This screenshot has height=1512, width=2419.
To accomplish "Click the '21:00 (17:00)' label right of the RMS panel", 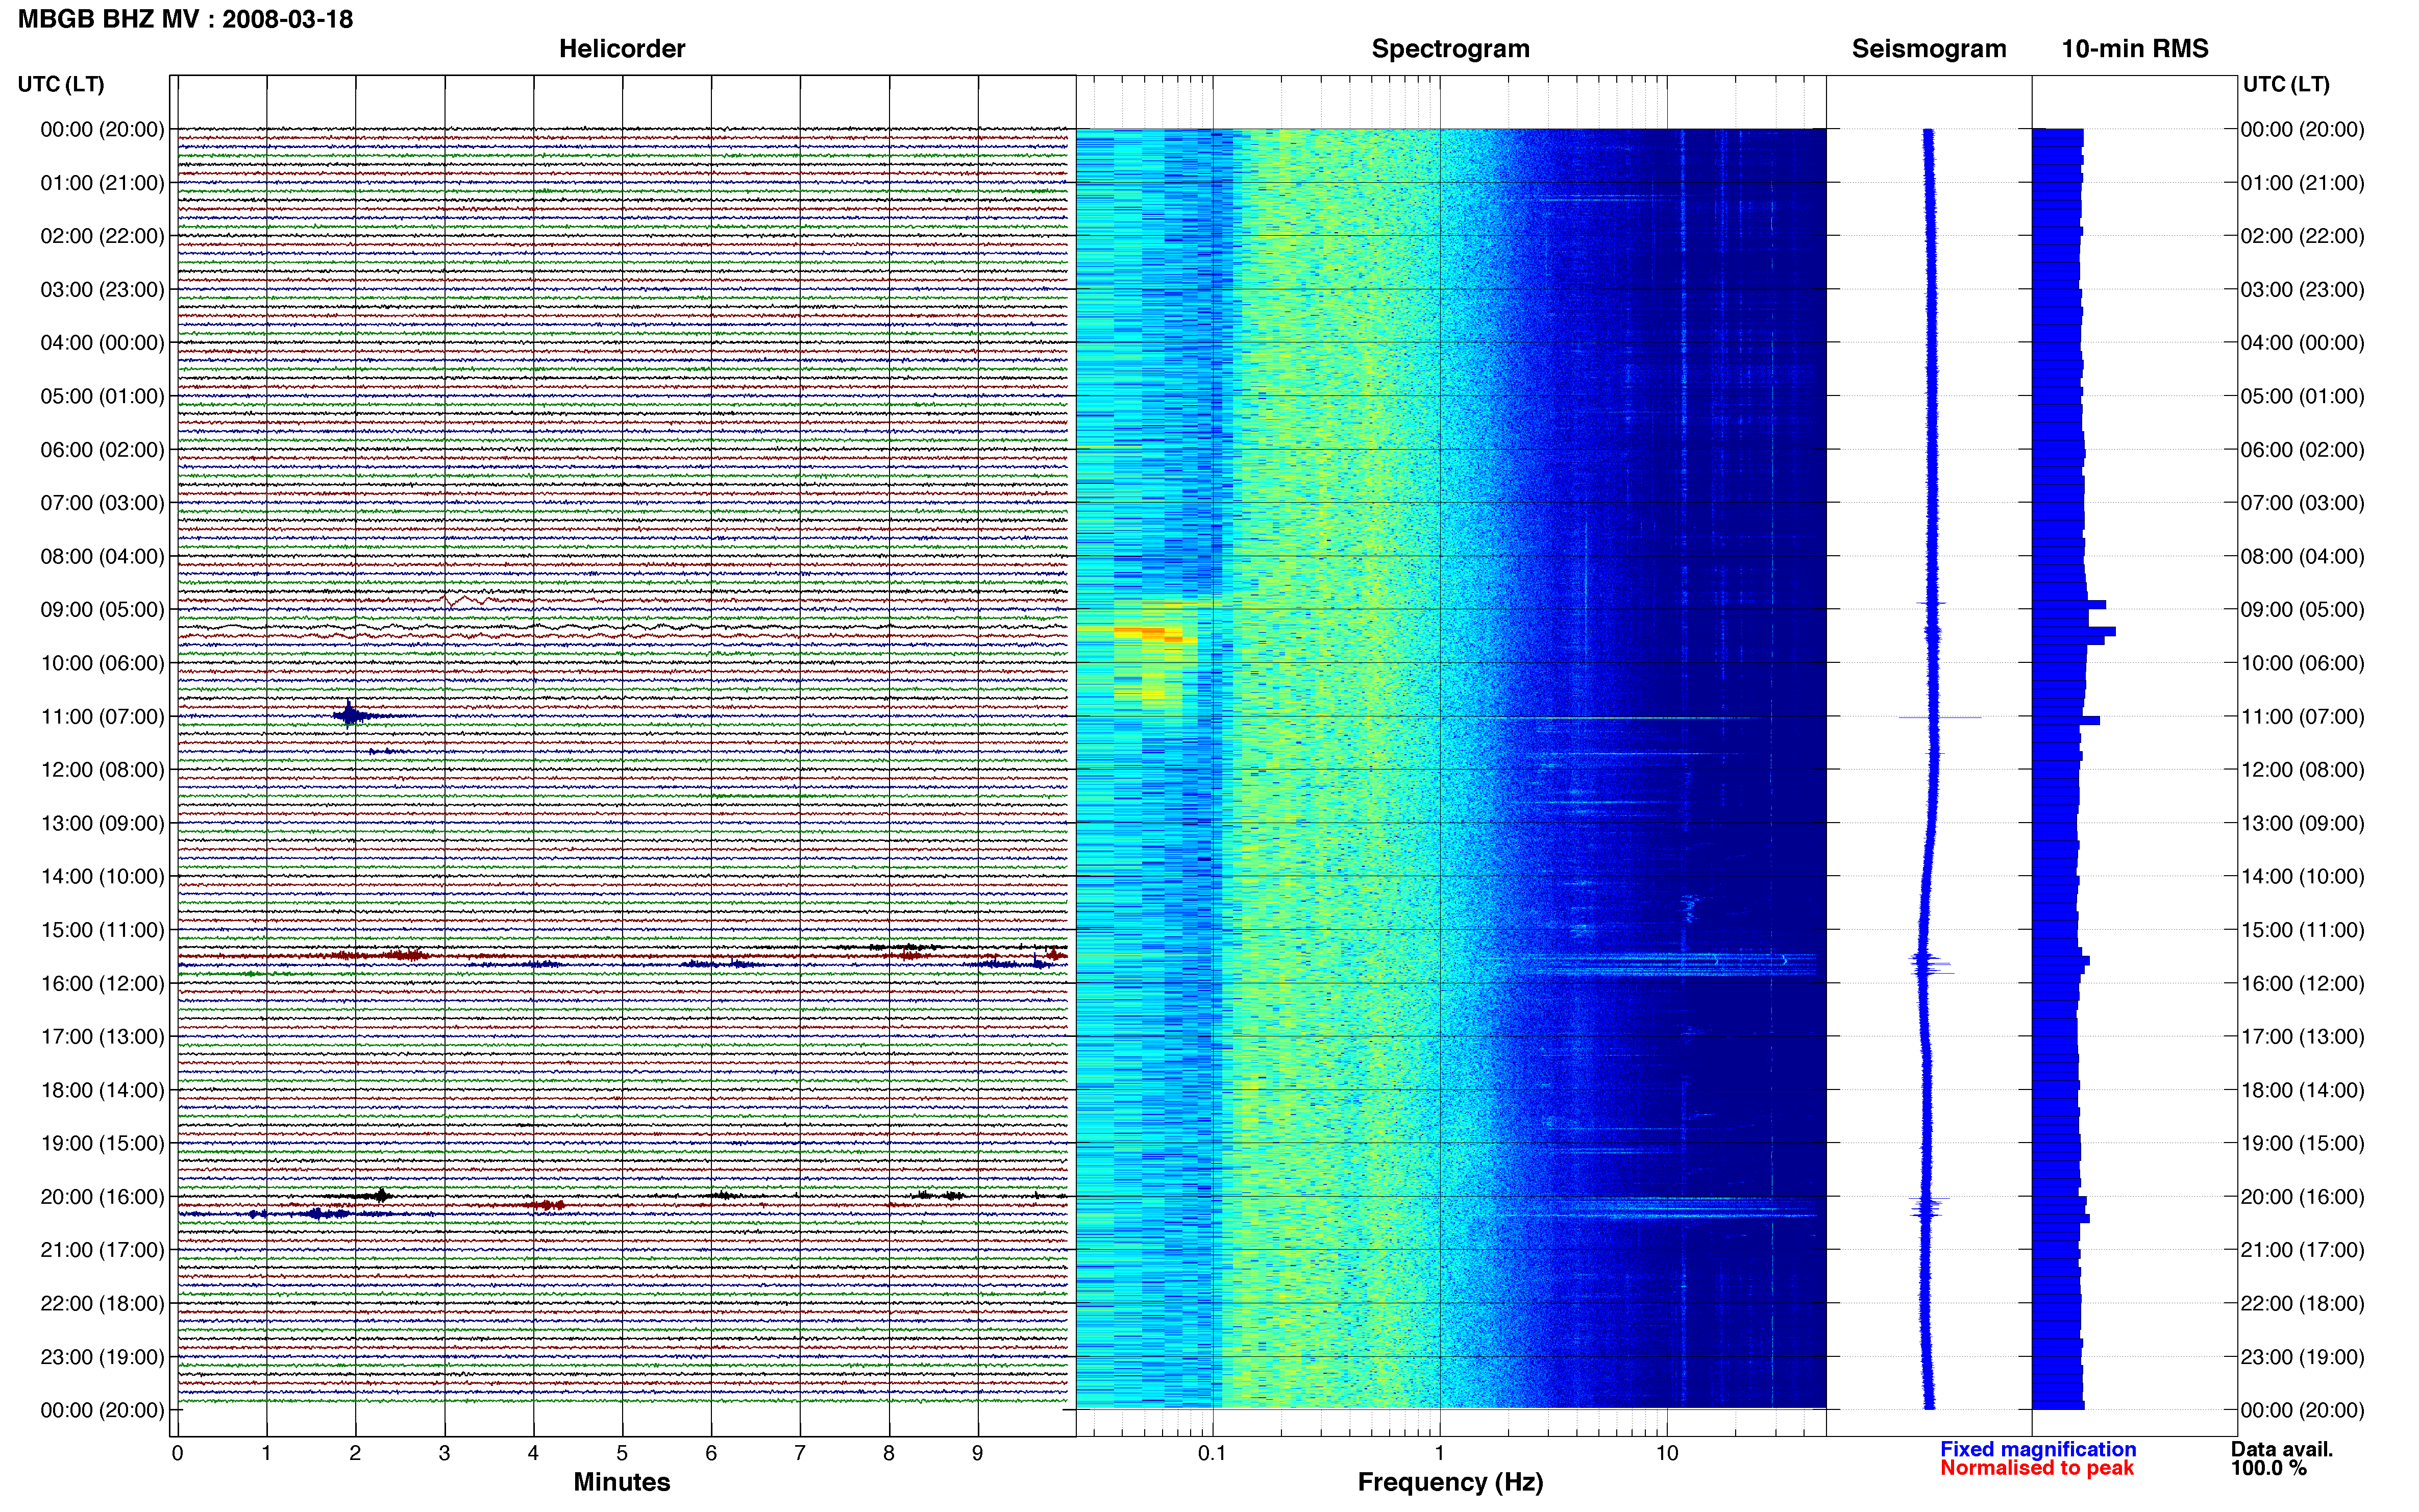I will click(x=2302, y=1250).
